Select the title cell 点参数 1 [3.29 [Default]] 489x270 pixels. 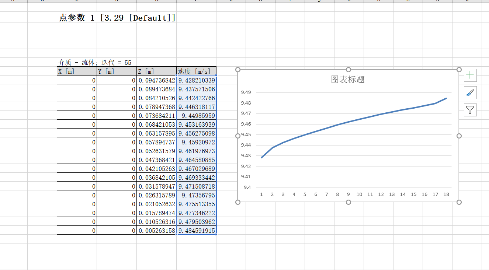coord(117,18)
